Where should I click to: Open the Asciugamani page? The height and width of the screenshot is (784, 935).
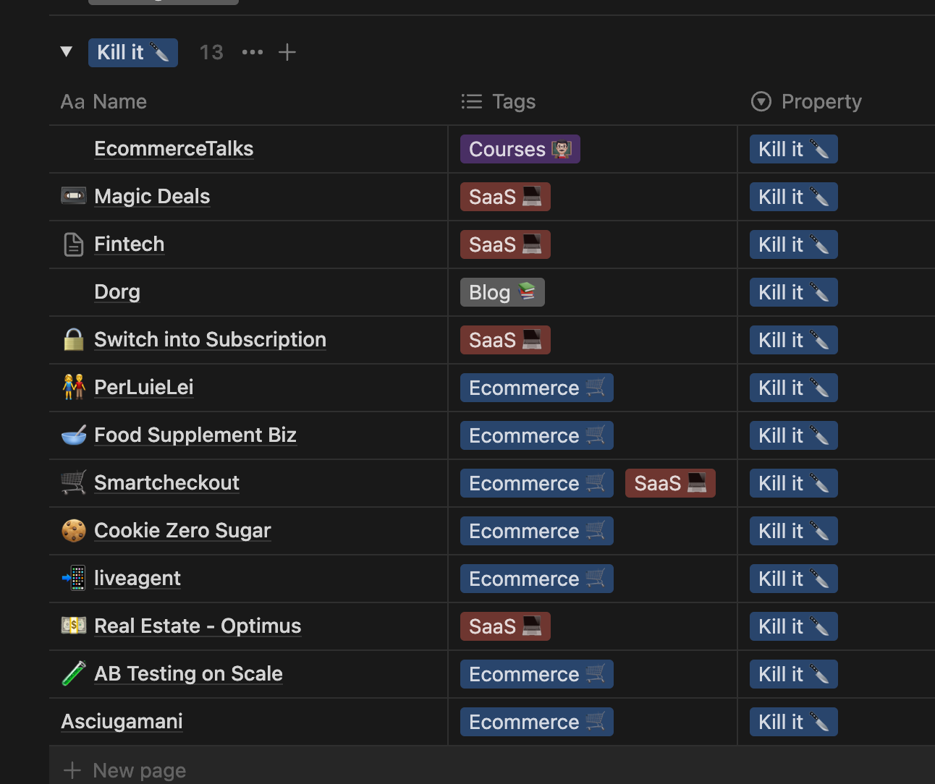[122, 721]
